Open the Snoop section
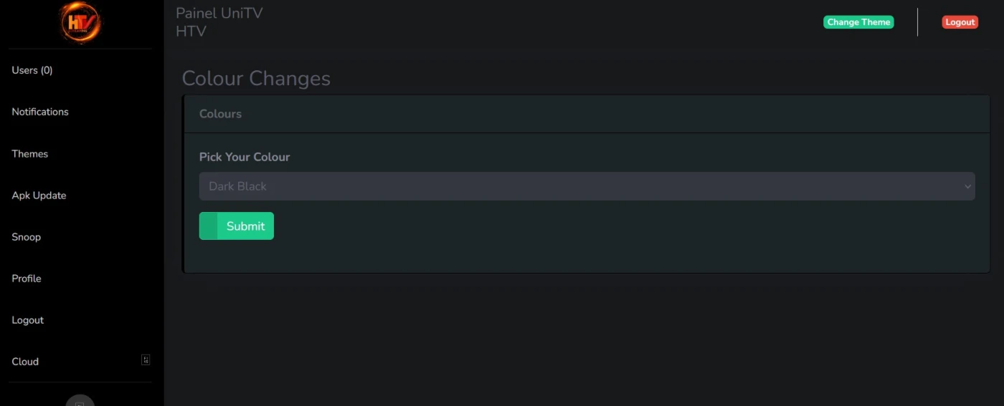The height and width of the screenshot is (406, 1004). [27, 237]
